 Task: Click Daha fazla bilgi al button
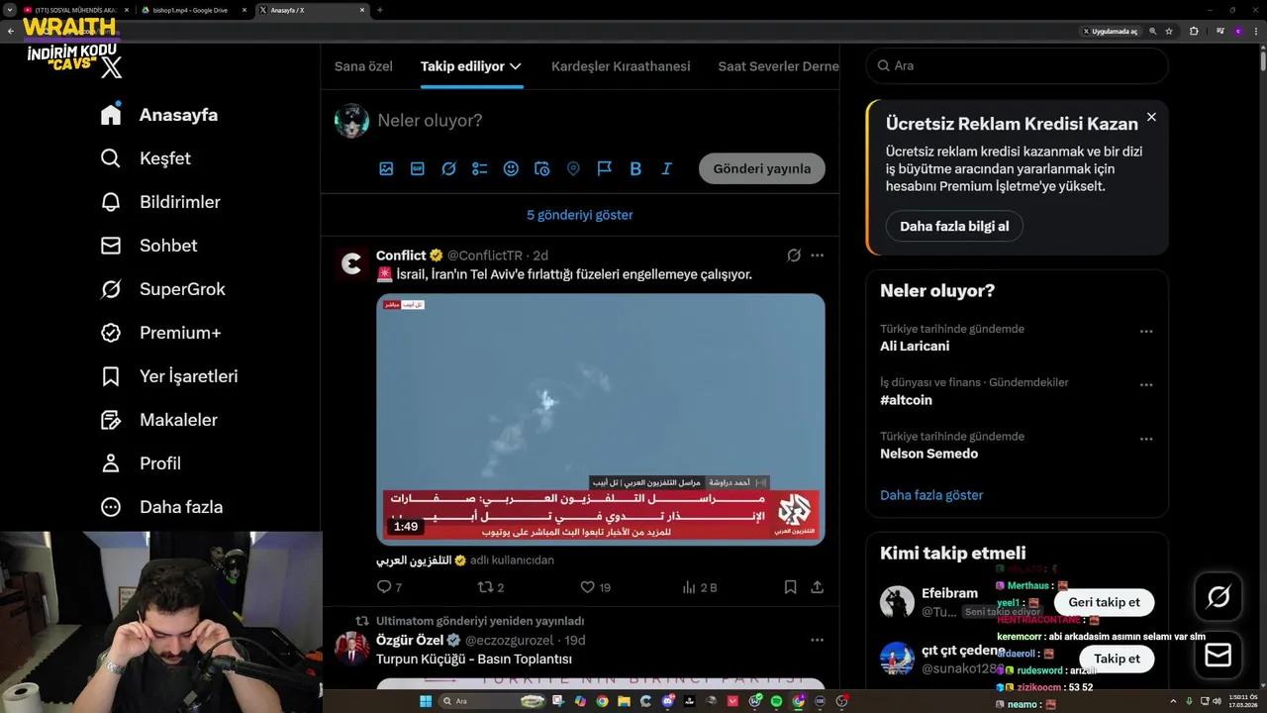point(954,226)
